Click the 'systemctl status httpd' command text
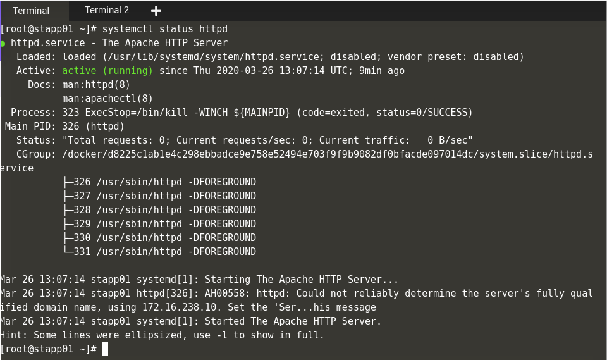 pyautogui.click(x=164, y=29)
